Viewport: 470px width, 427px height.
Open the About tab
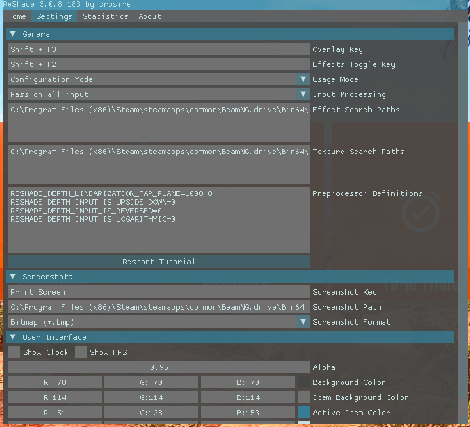tap(149, 16)
